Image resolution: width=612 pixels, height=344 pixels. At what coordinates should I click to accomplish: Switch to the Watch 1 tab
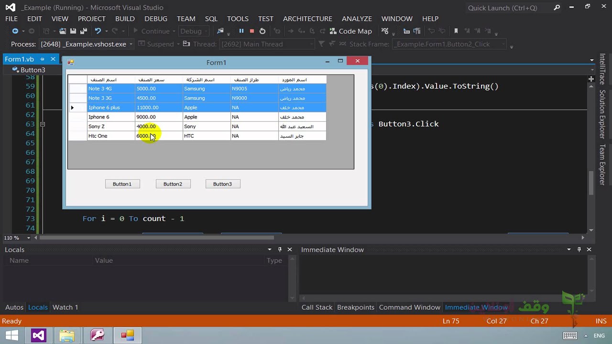click(x=66, y=307)
